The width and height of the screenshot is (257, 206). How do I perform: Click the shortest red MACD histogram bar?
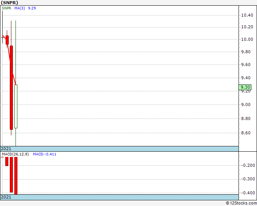coord(7,161)
